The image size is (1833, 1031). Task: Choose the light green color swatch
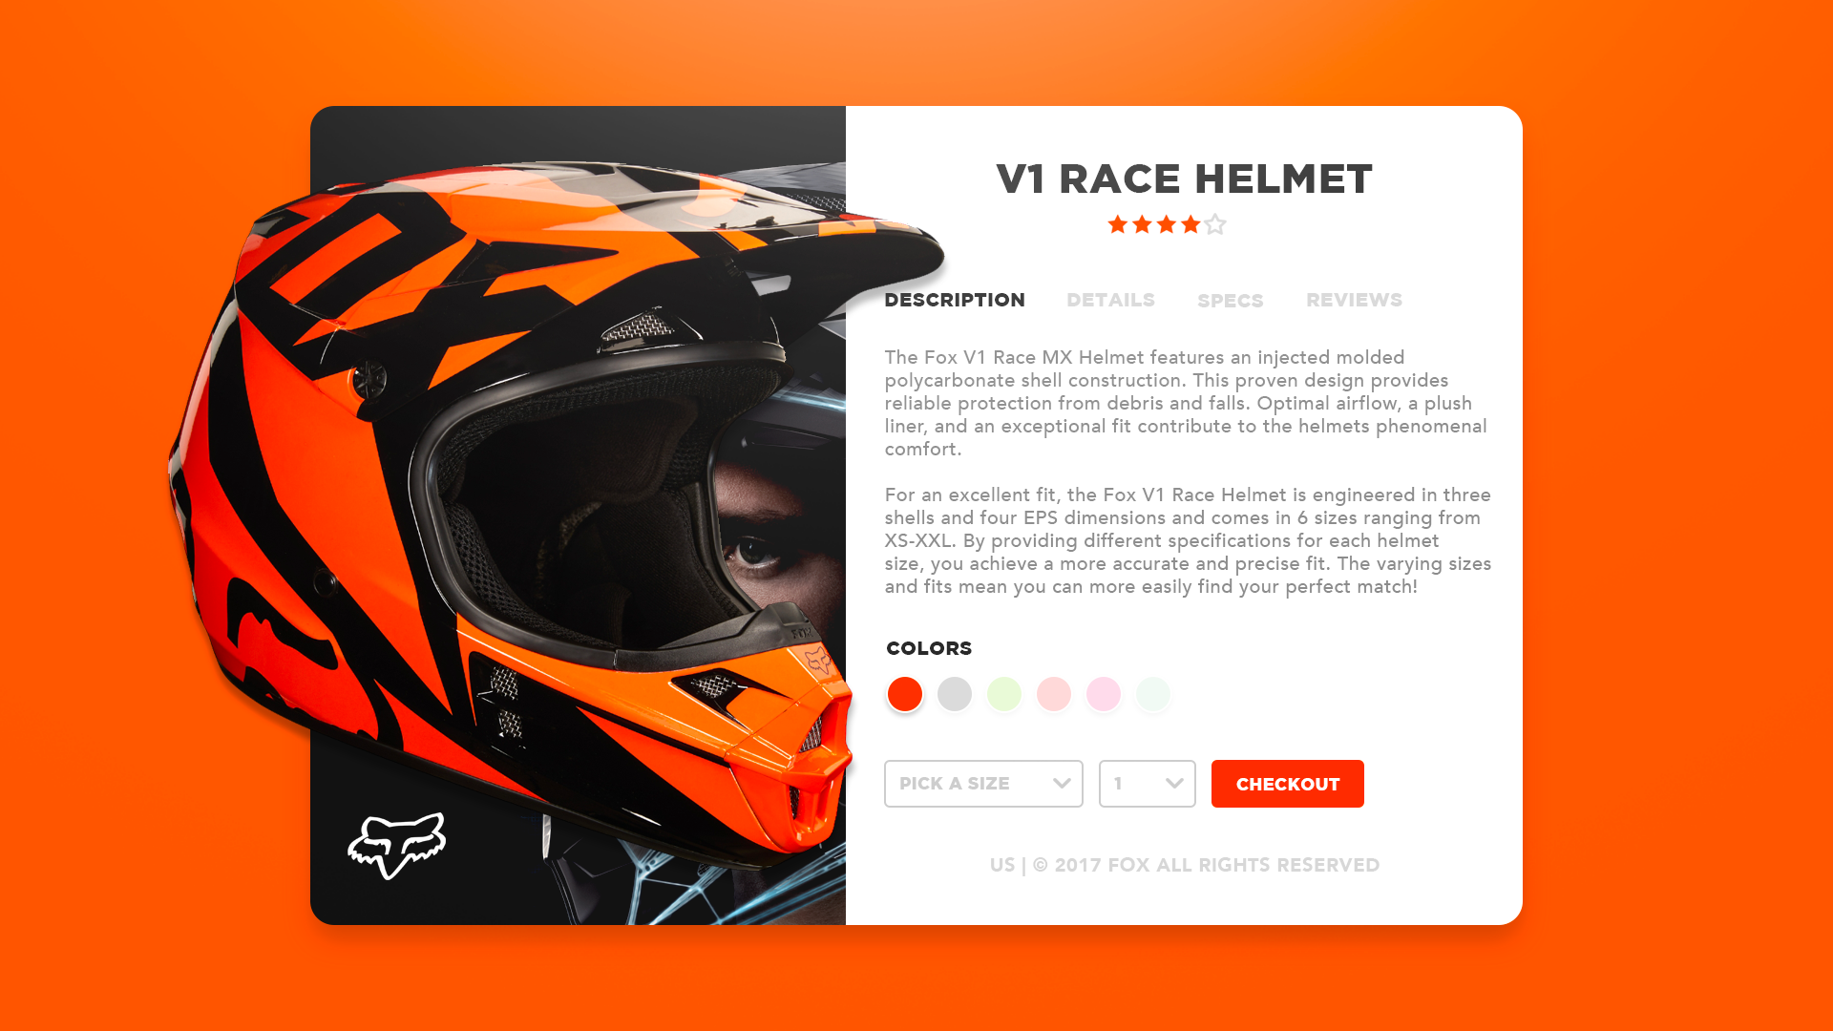pyautogui.click(x=1004, y=694)
